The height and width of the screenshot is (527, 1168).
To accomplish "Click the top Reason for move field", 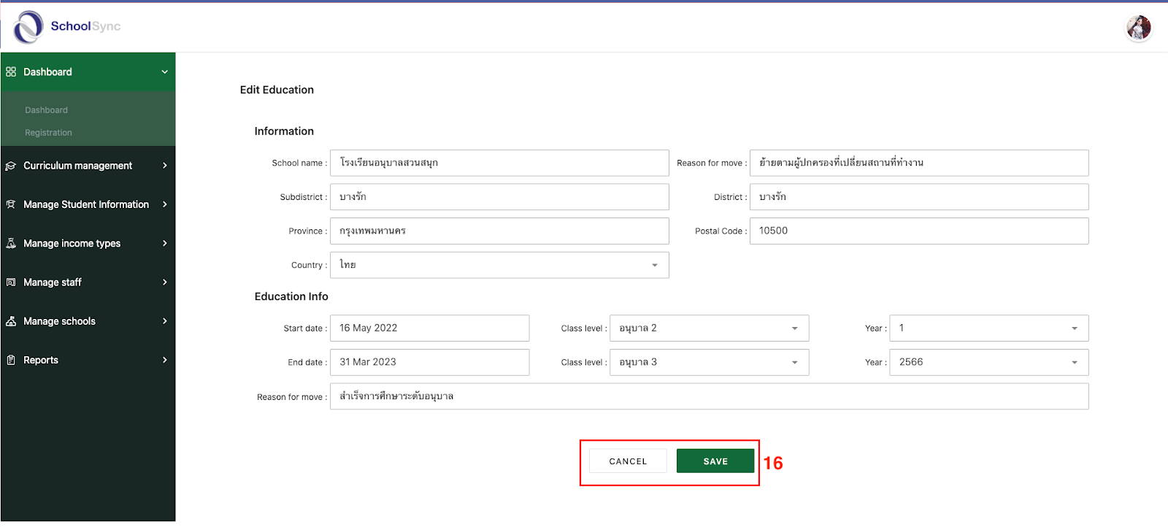I will coord(919,163).
